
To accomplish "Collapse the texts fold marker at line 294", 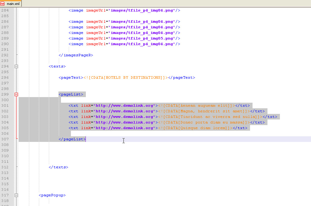I will click(16, 66).
